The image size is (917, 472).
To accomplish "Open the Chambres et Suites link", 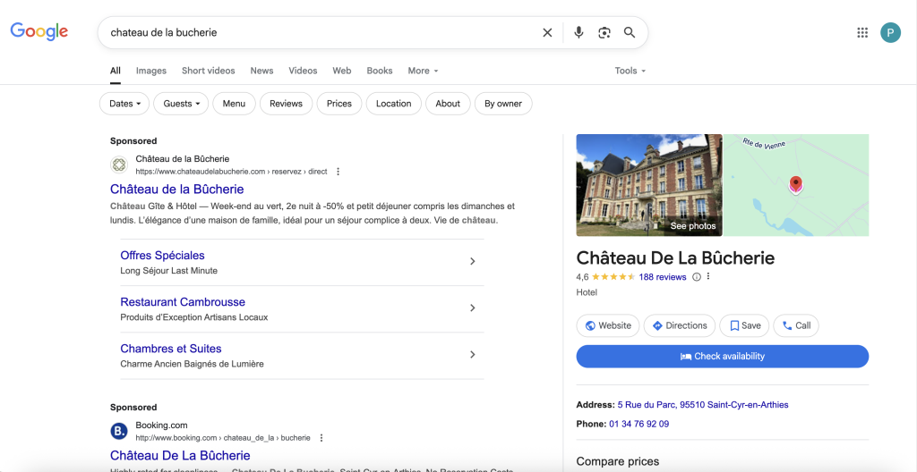I will 171,349.
